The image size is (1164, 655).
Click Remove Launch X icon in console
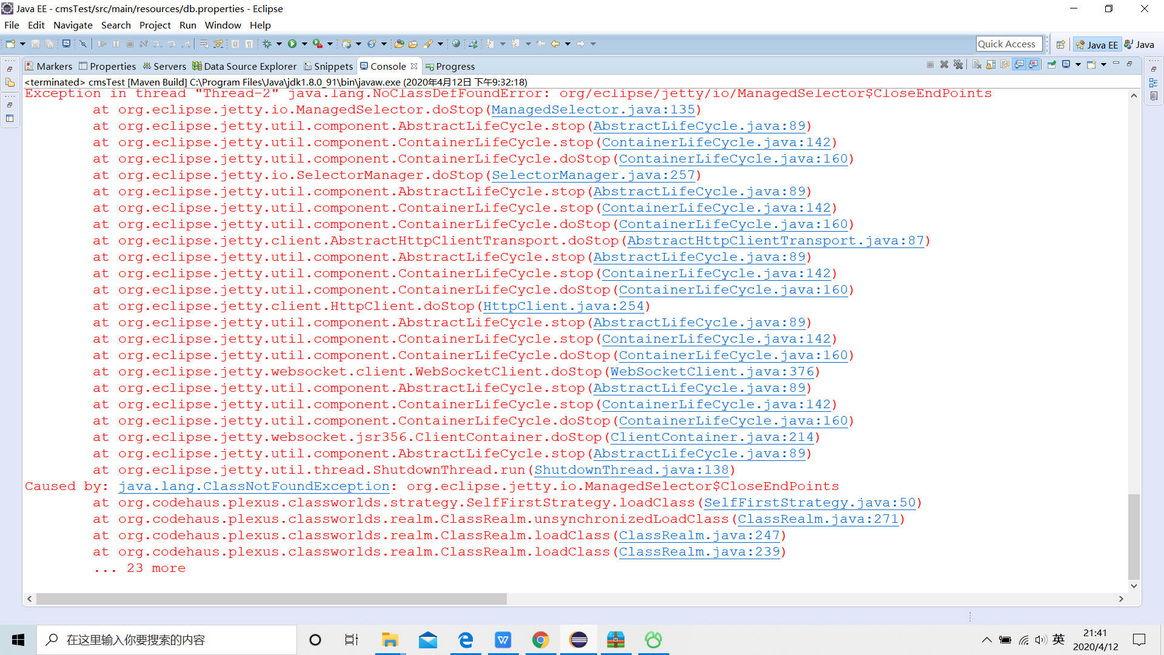coord(944,64)
